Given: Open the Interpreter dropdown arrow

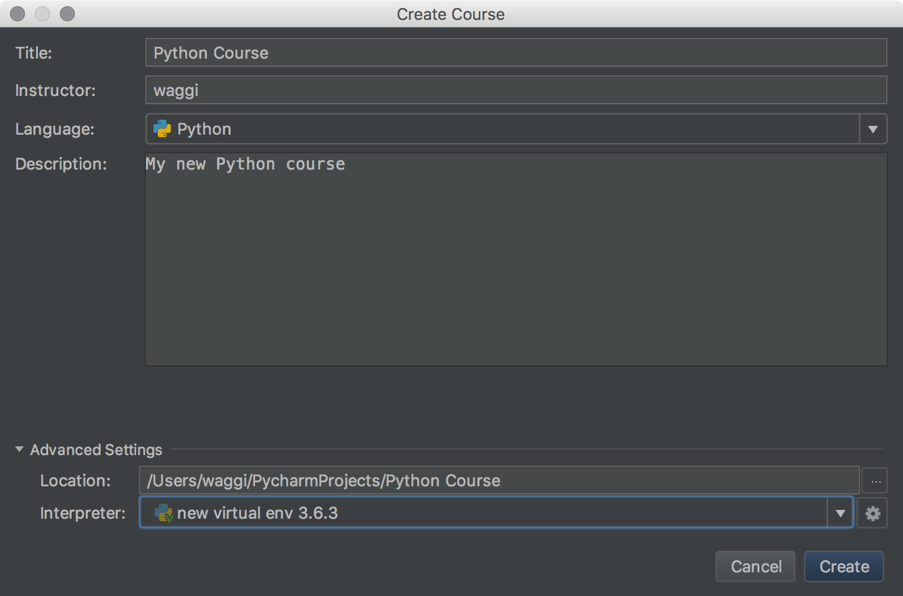Looking at the screenshot, I should 840,513.
